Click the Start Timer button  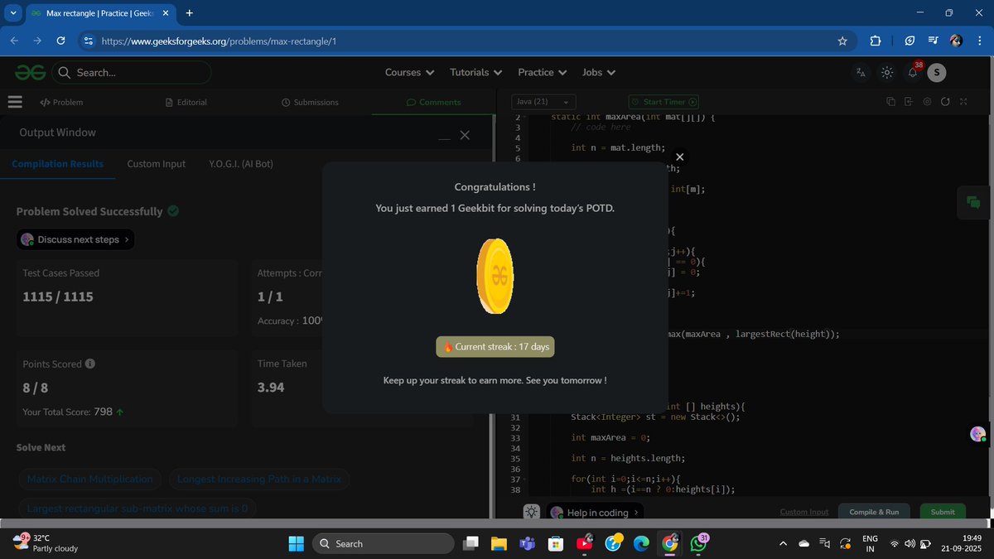pos(663,102)
